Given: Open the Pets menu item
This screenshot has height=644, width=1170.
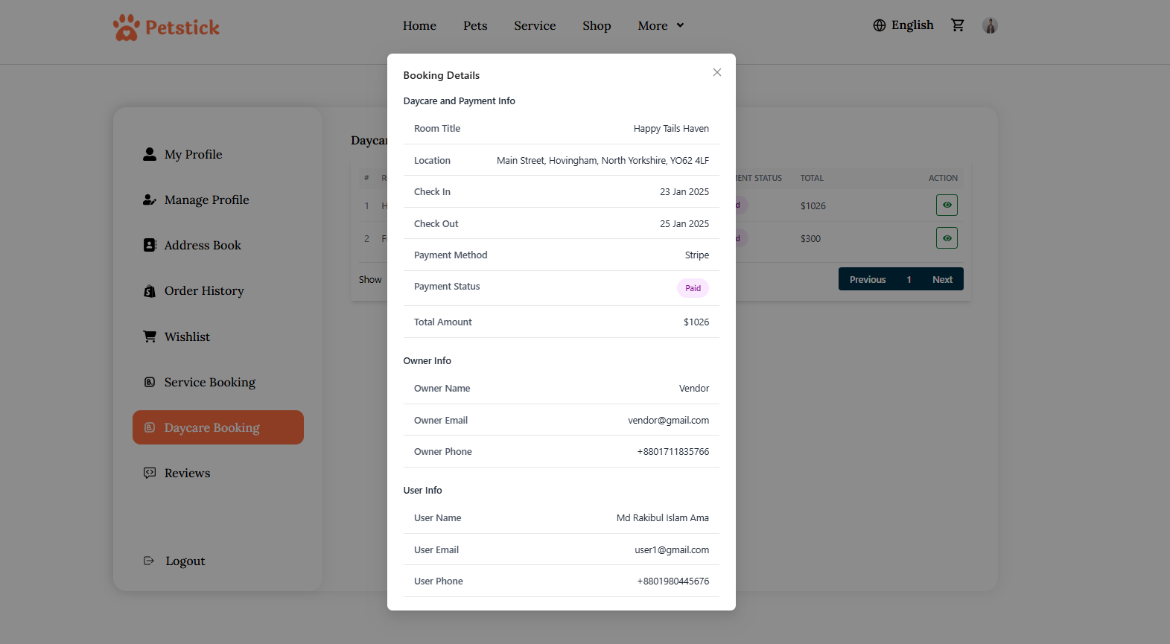Looking at the screenshot, I should (x=475, y=25).
